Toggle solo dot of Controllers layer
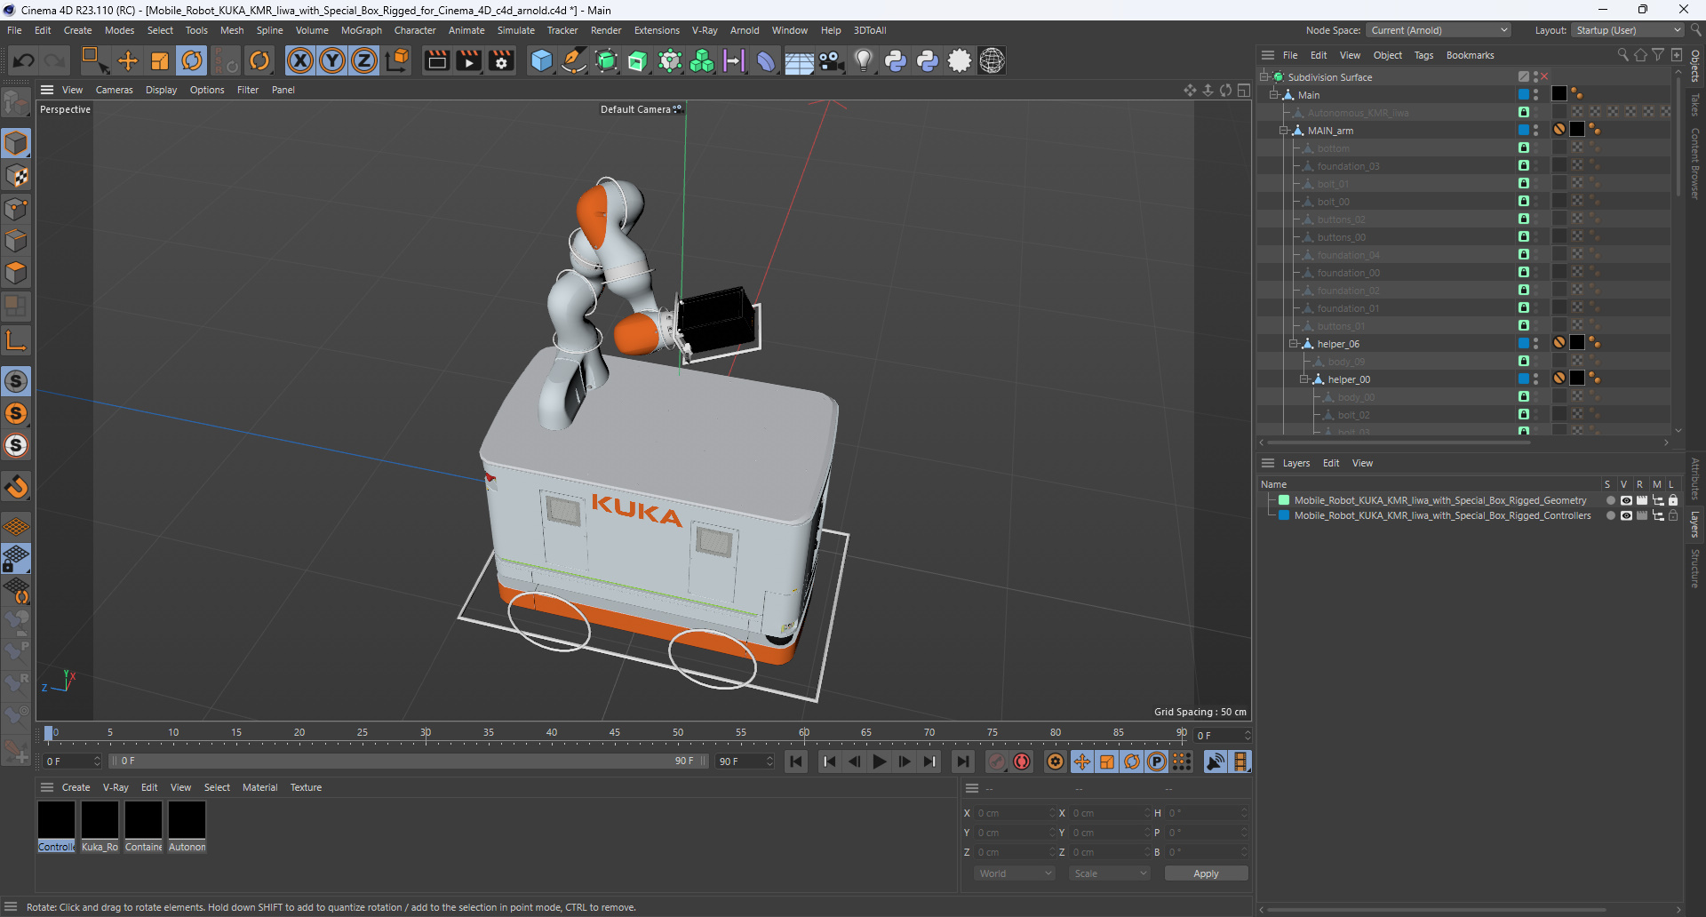 [x=1610, y=515]
